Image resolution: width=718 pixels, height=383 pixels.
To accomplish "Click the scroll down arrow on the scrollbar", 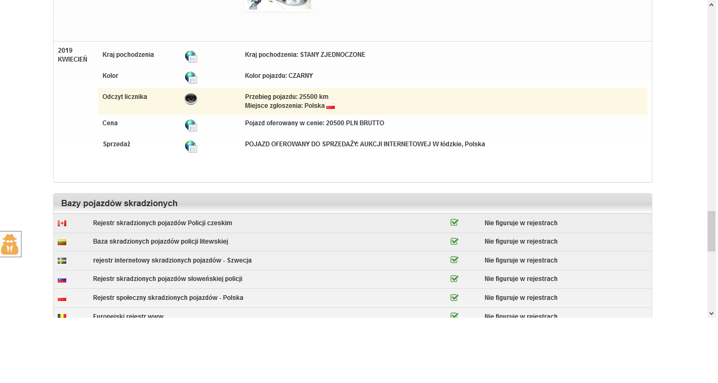I will [712, 314].
